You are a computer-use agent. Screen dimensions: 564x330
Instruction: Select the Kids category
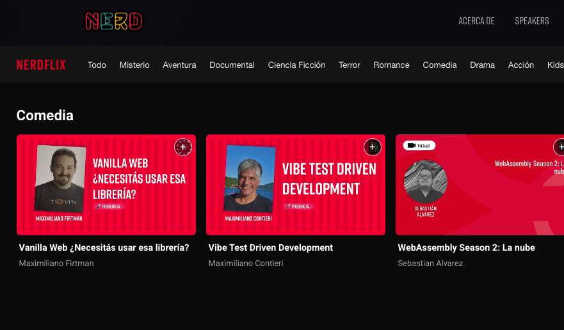coord(556,65)
